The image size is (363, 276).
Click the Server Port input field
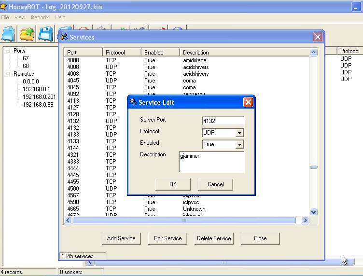[223, 121]
